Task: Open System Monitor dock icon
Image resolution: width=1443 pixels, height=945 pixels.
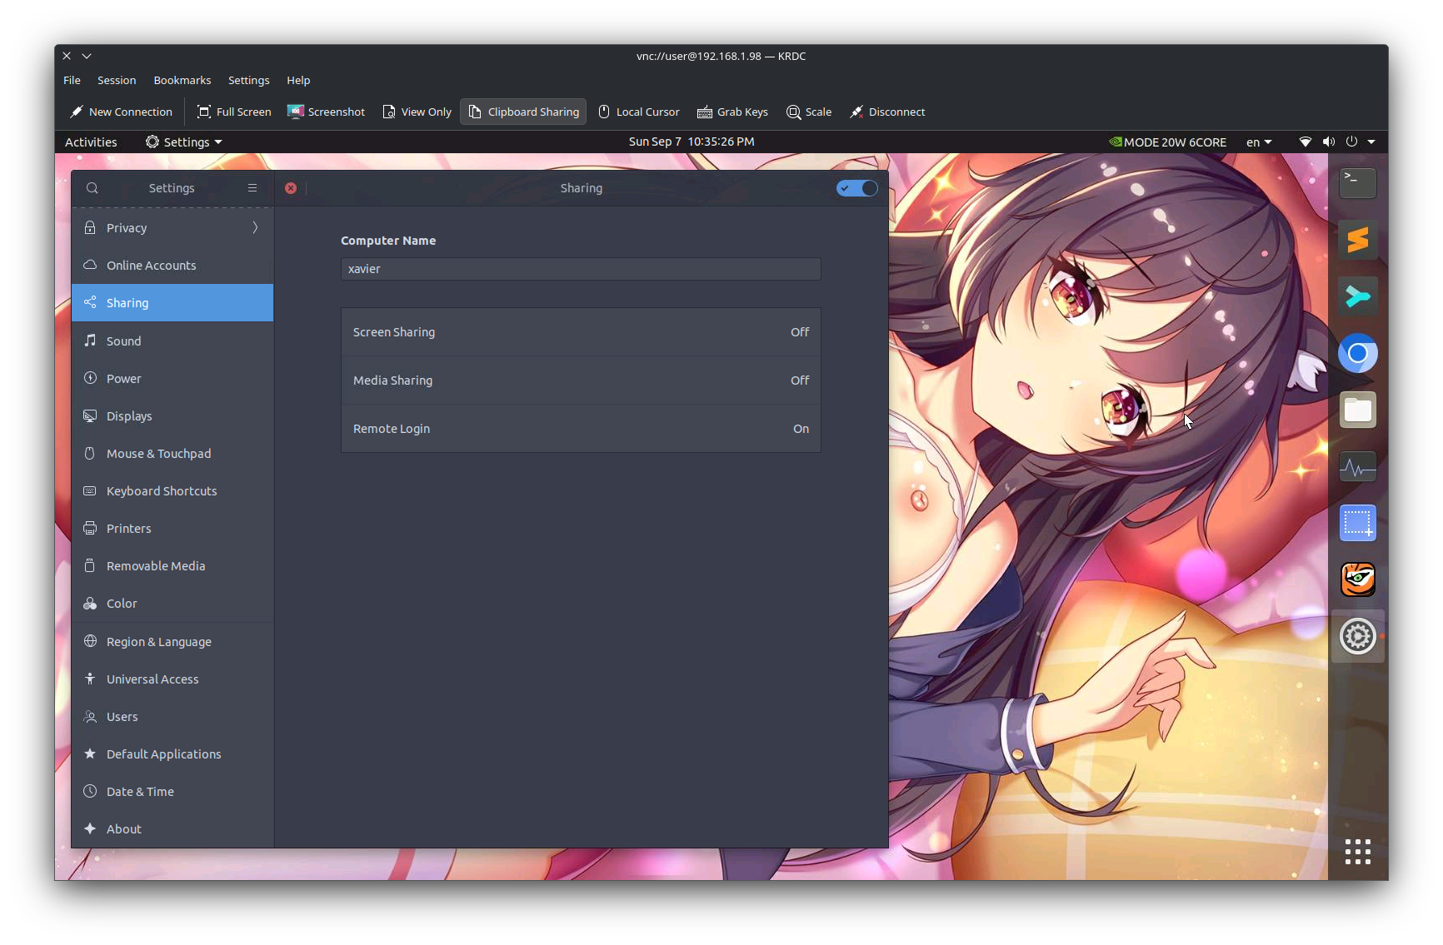Action: point(1357,466)
